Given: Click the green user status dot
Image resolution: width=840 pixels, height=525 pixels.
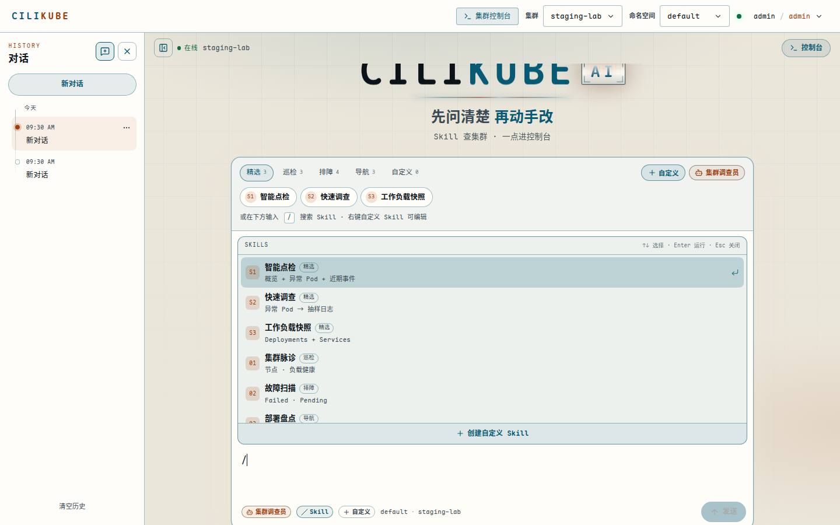Looking at the screenshot, I should pyautogui.click(x=739, y=16).
